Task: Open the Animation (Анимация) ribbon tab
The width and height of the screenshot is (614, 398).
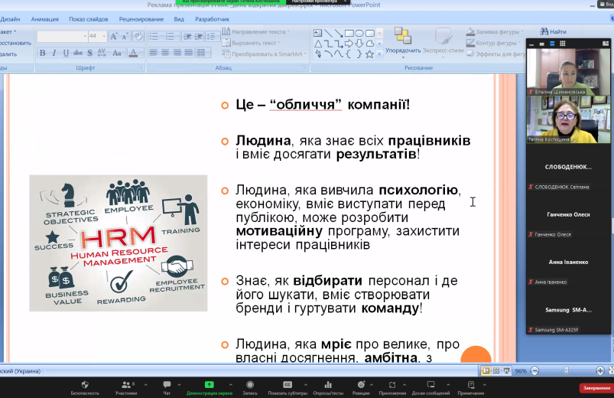Action: tap(44, 19)
